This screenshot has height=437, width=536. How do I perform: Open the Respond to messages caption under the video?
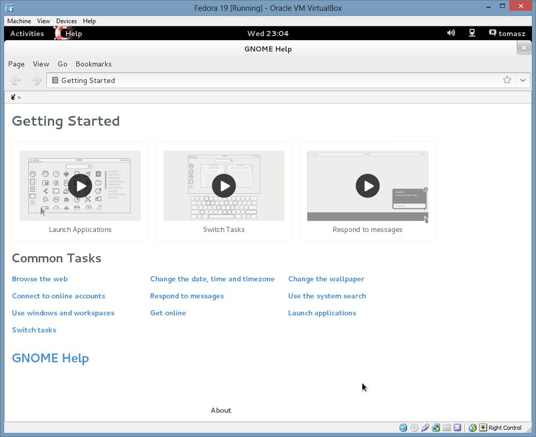[367, 230]
